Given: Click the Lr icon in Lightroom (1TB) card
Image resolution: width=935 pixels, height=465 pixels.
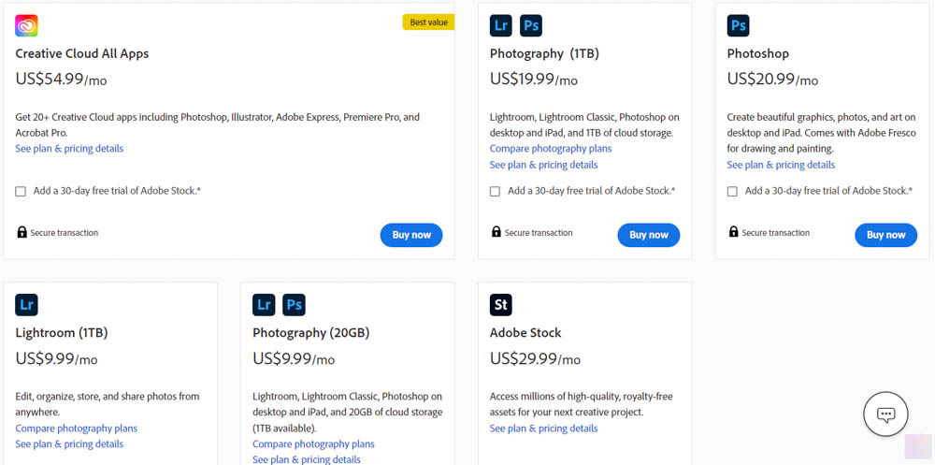Looking at the screenshot, I should 26,305.
